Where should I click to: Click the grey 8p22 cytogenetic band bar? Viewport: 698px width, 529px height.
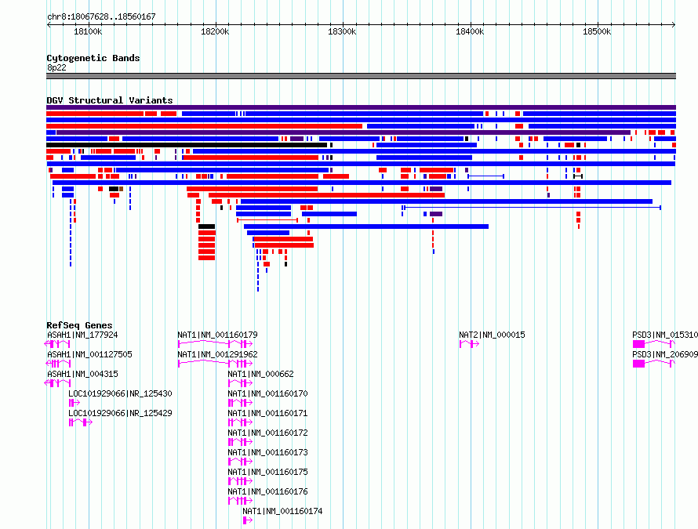click(x=361, y=76)
